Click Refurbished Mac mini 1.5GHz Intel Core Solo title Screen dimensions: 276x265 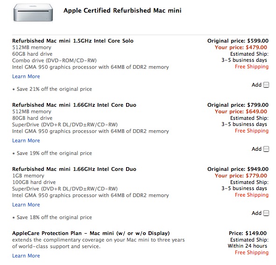pos(73,41)
